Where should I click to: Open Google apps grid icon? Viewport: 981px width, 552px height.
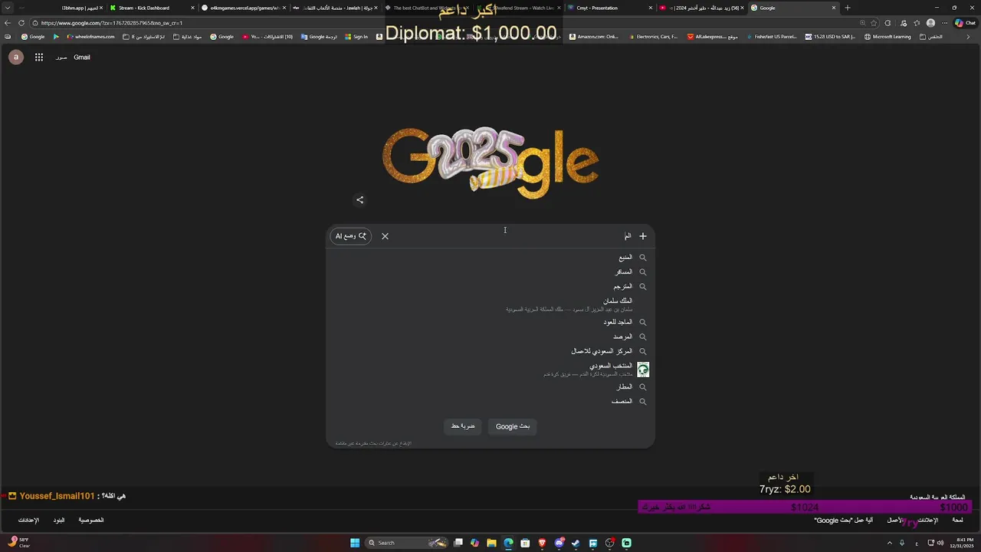pos(38,58)
